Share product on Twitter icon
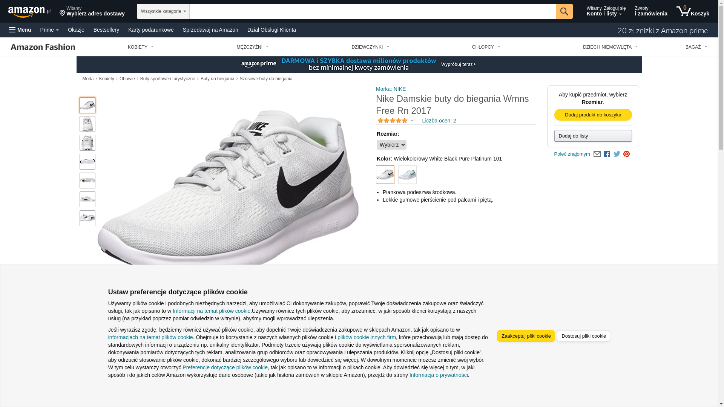The image size is (724, 407). (617, 154)
